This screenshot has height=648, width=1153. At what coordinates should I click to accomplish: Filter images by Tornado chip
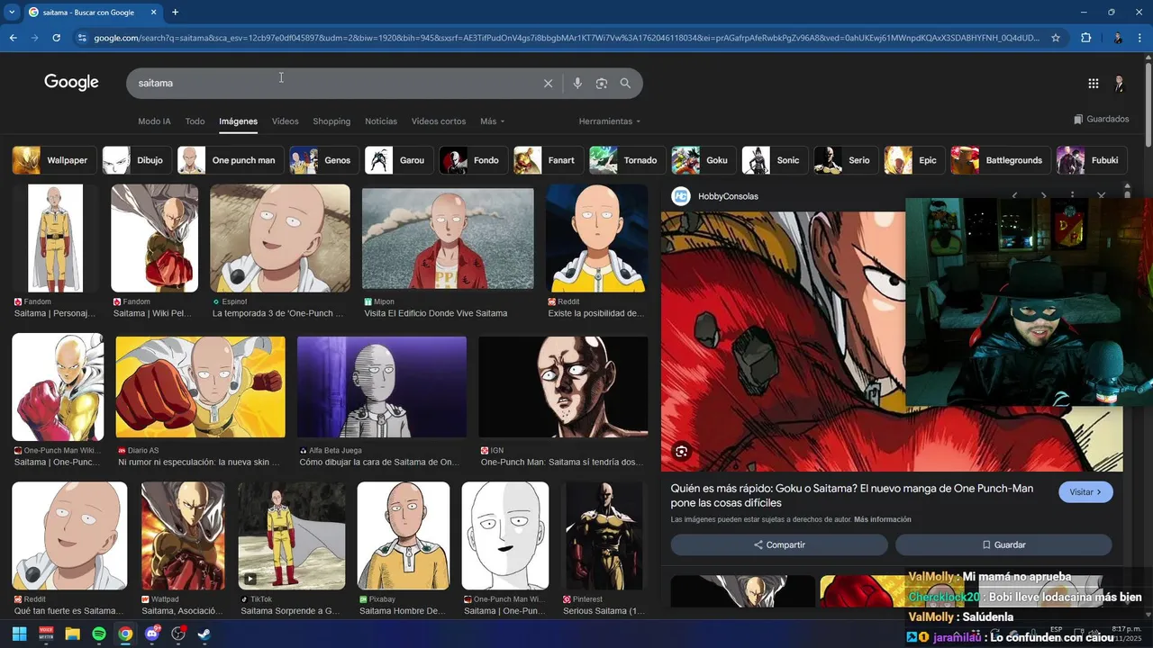(x=627, y=160)
